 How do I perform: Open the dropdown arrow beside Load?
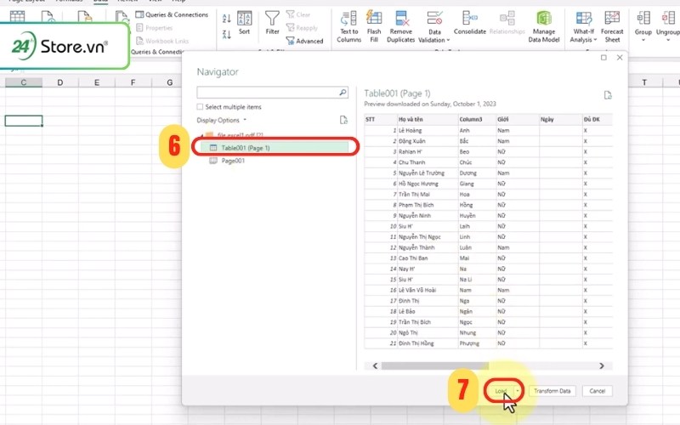coord(517,391)
